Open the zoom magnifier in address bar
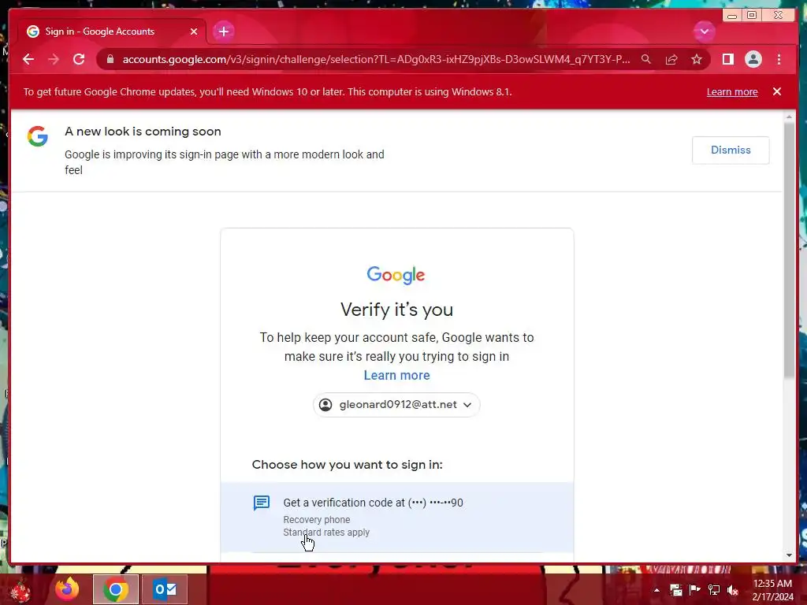This screenshot has width=807, height=605. pyautogui.click(x=646, y=60)
